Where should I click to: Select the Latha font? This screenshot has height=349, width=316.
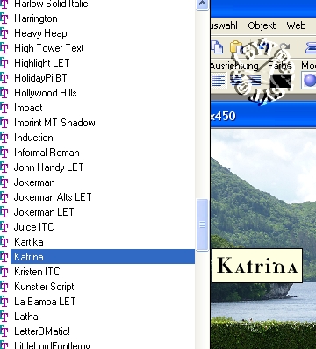[26, 317]
